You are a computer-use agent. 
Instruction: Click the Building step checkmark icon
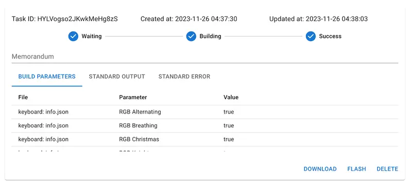click(191, 36)
